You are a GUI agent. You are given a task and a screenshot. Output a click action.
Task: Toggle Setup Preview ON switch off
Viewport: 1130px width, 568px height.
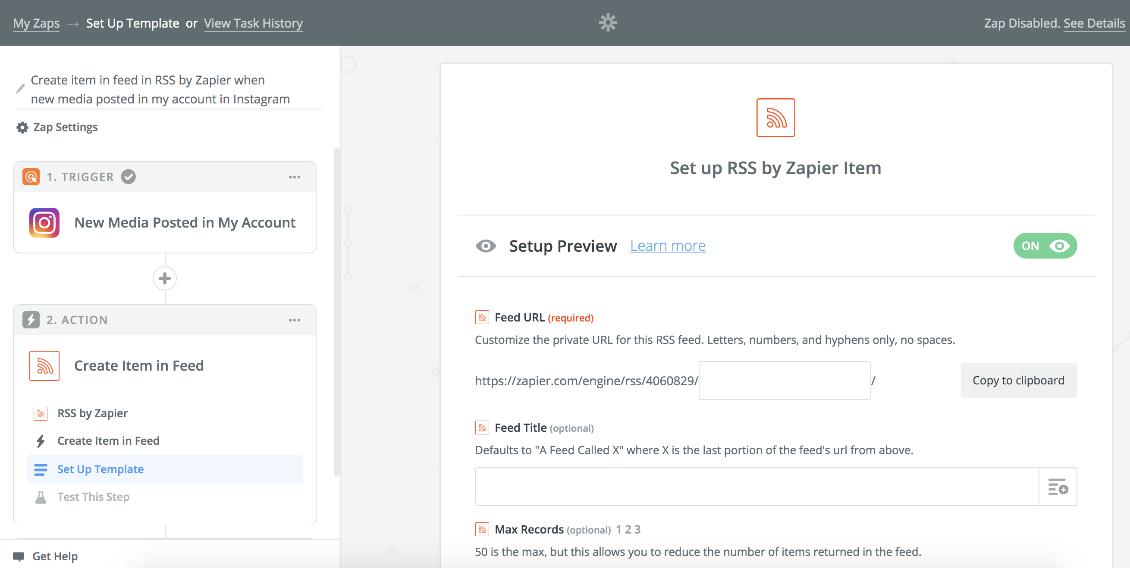point(1045,246)
